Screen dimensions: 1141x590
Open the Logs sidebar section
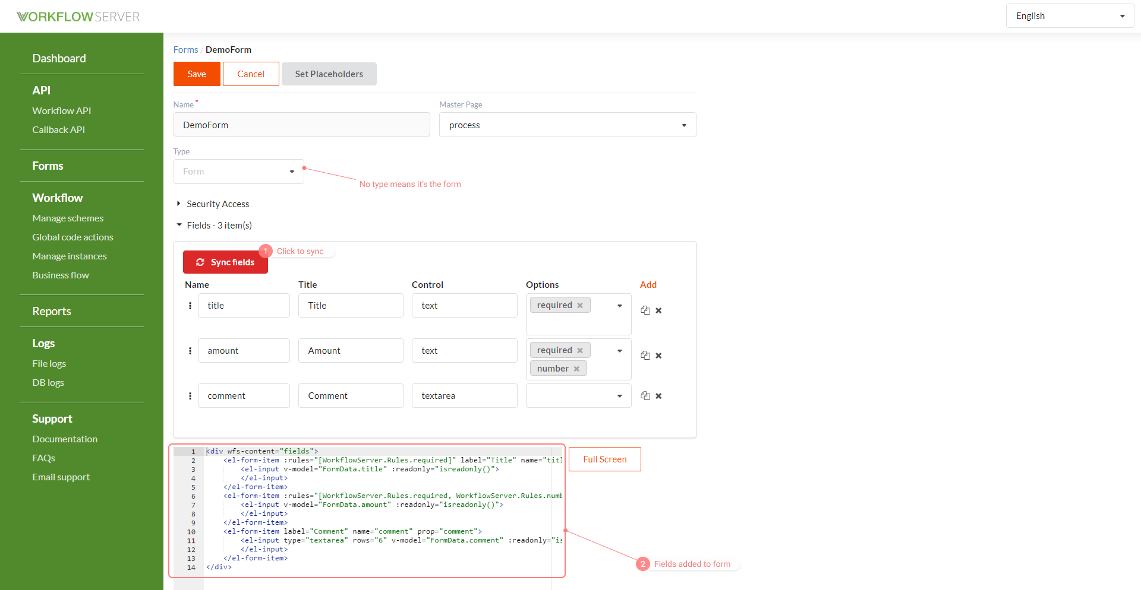(43, 343)
